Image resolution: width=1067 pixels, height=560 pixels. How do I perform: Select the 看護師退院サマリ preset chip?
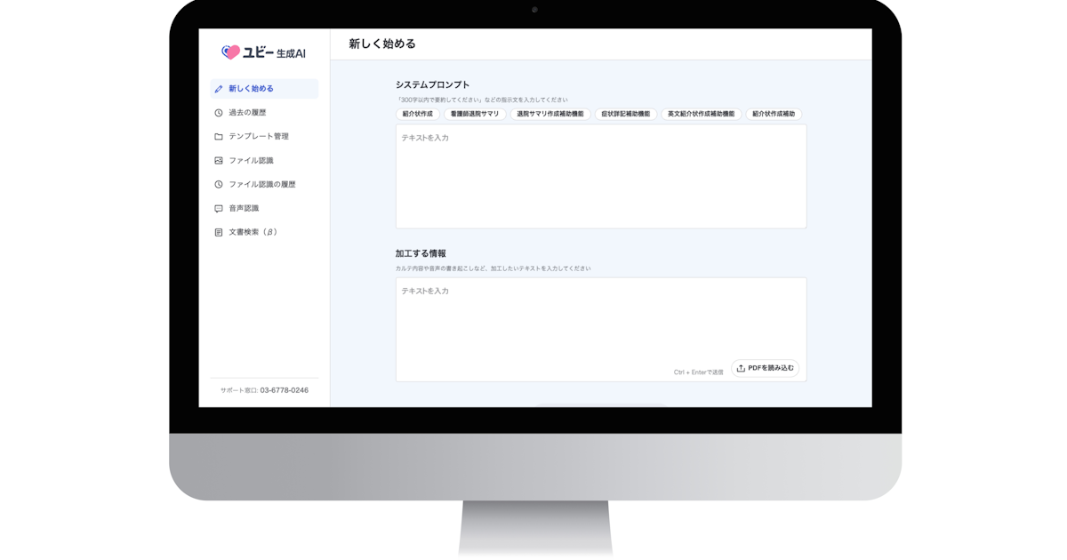click(x=475, y=115)
